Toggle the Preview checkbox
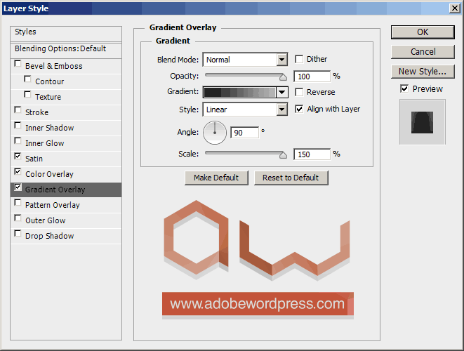 coord(404,88)
